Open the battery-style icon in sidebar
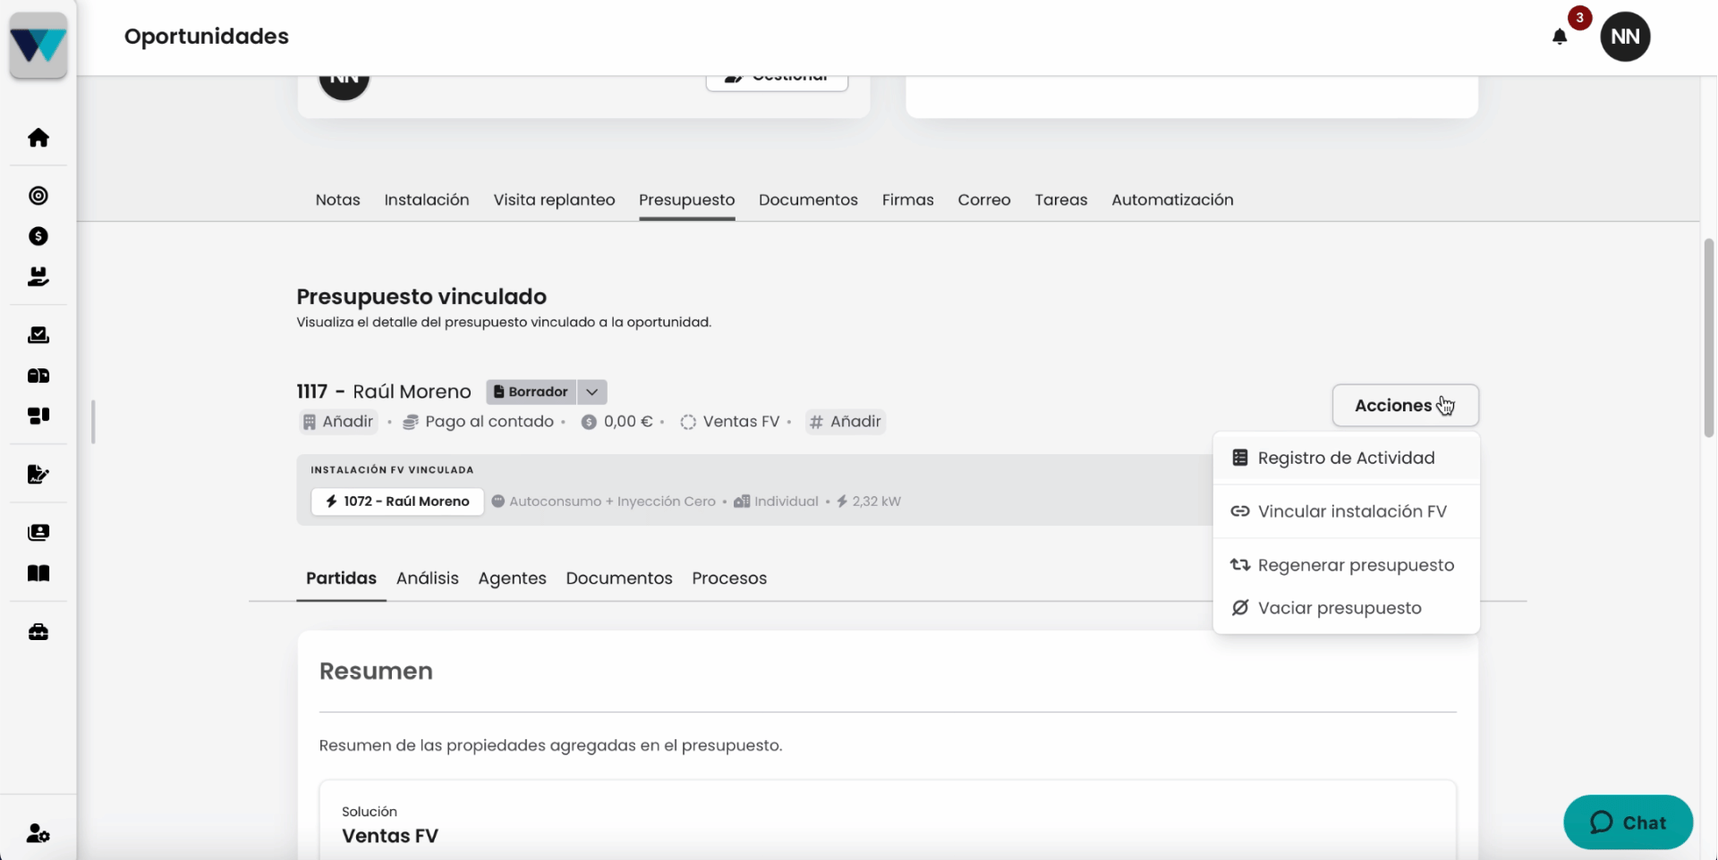 click(38, 375)
